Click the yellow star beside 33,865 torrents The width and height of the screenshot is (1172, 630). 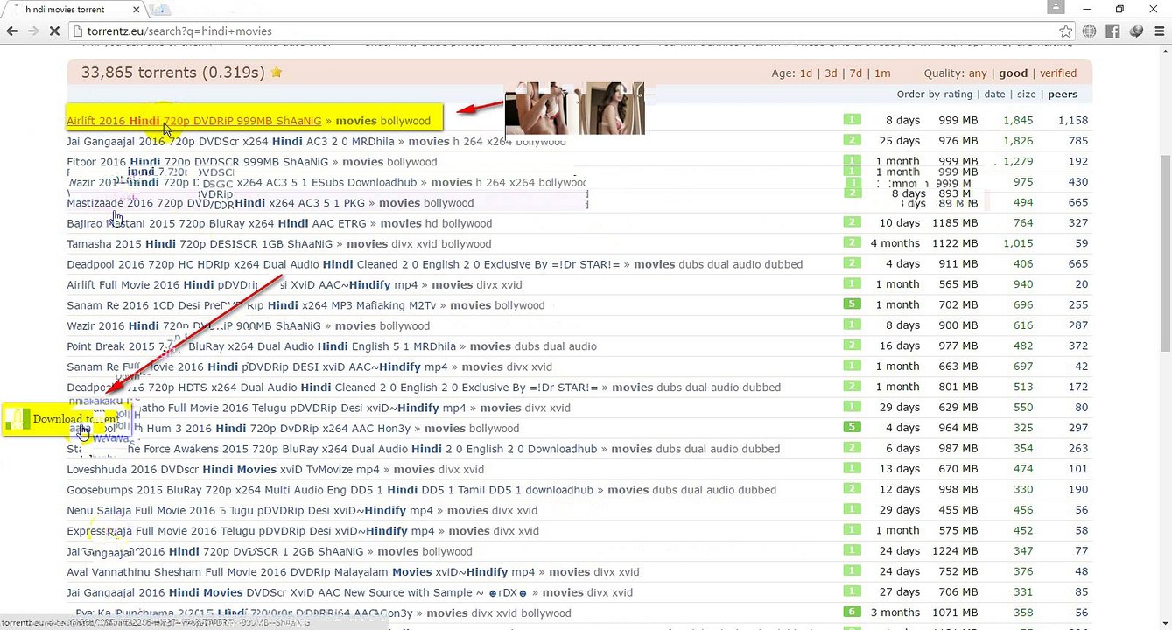coord(277,73)
